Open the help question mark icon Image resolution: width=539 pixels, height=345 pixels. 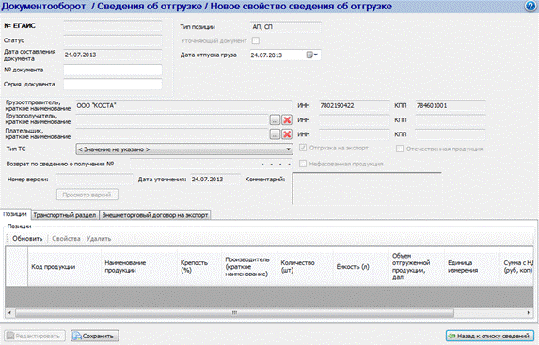(x=531, y=7)
